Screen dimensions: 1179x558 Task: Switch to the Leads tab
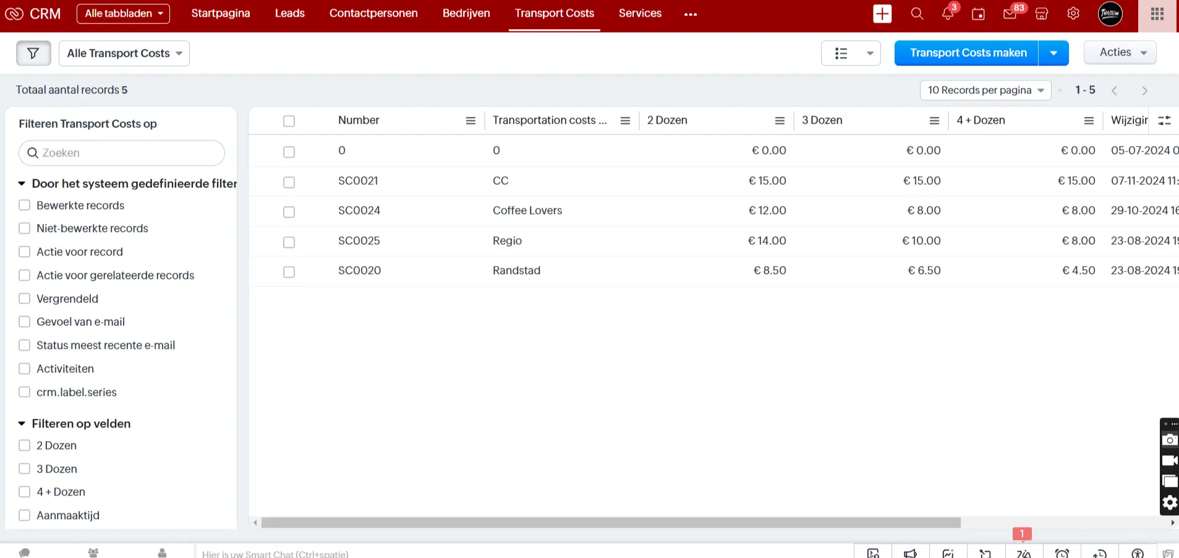click(289, 13)
